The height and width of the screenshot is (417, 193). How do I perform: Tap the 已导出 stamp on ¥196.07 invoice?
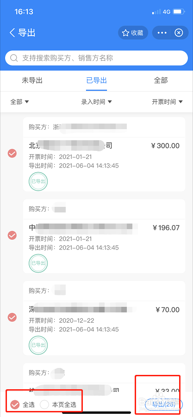[x=38, y=263]
